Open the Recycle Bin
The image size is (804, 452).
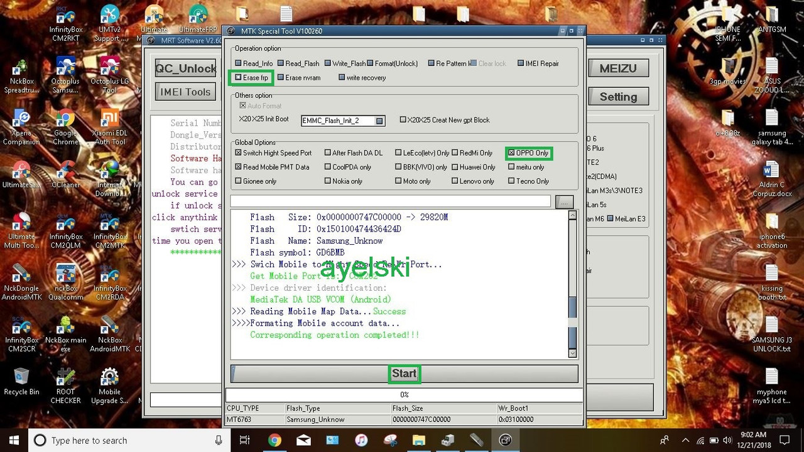point(22,382)
